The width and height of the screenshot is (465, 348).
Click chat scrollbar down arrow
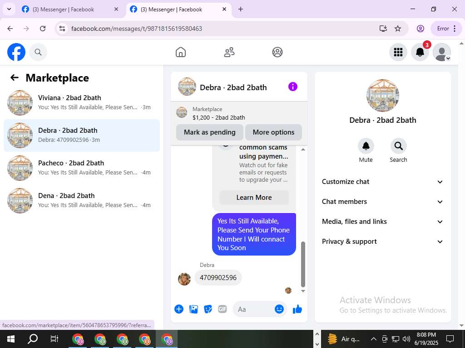tap(303, 291)
